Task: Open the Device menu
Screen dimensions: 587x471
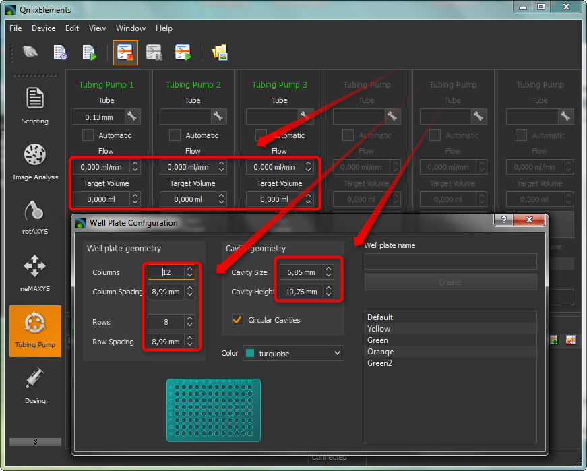Action: [x=43, y=28]
